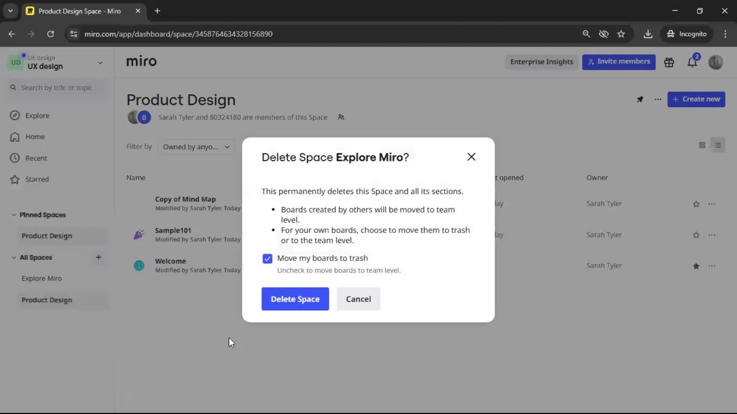Star the Copy of Mind Map board
737x414 pixels.
[696, 204]
